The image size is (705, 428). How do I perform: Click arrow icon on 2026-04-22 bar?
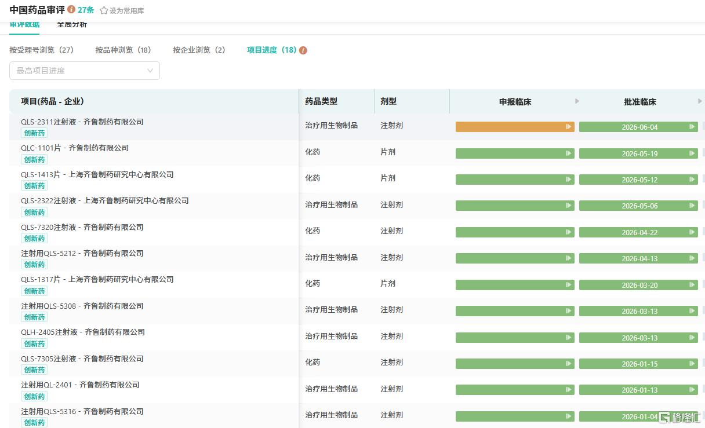[692, 232]
